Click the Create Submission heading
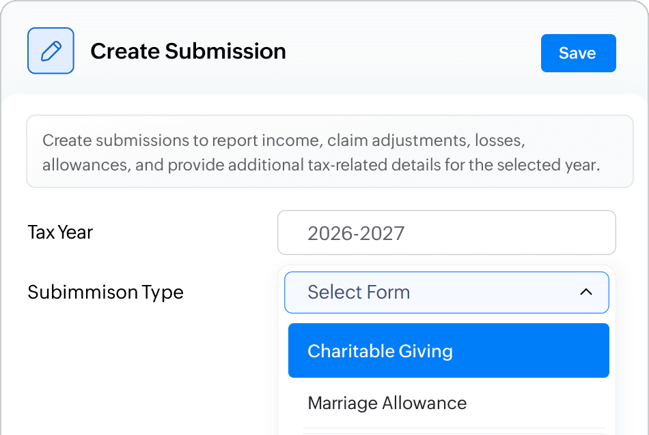 click(x=188, y=51)
